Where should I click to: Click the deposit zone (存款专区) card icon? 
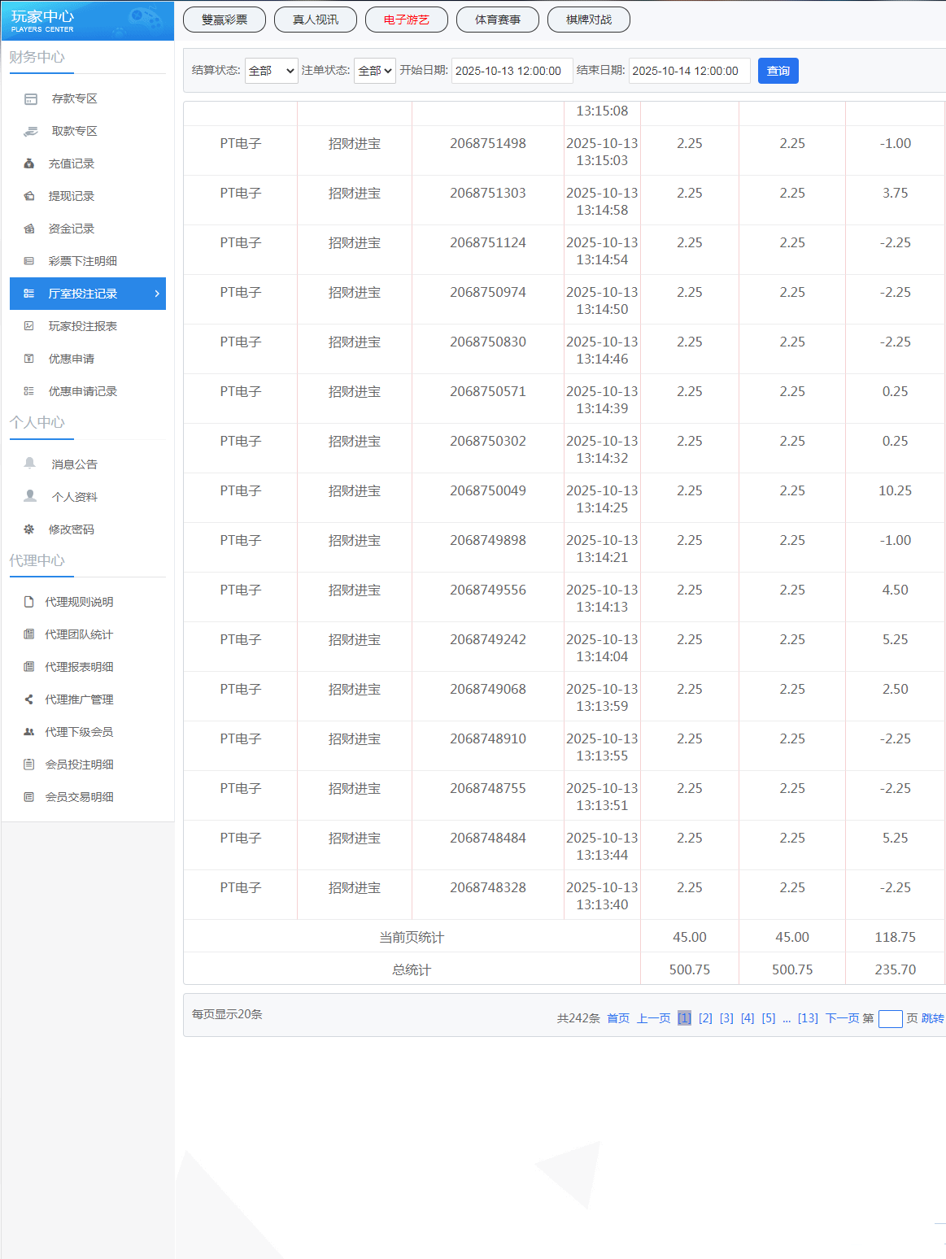[31, 99]
